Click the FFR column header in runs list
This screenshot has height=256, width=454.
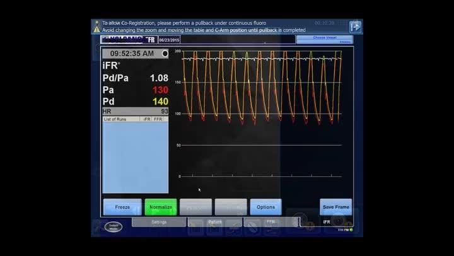point(158,119)
